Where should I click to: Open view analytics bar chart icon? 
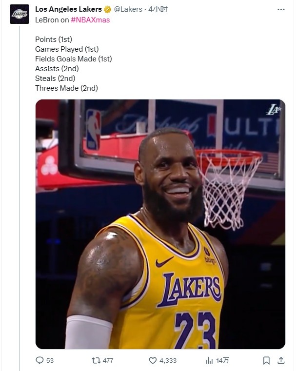[209, 360]
